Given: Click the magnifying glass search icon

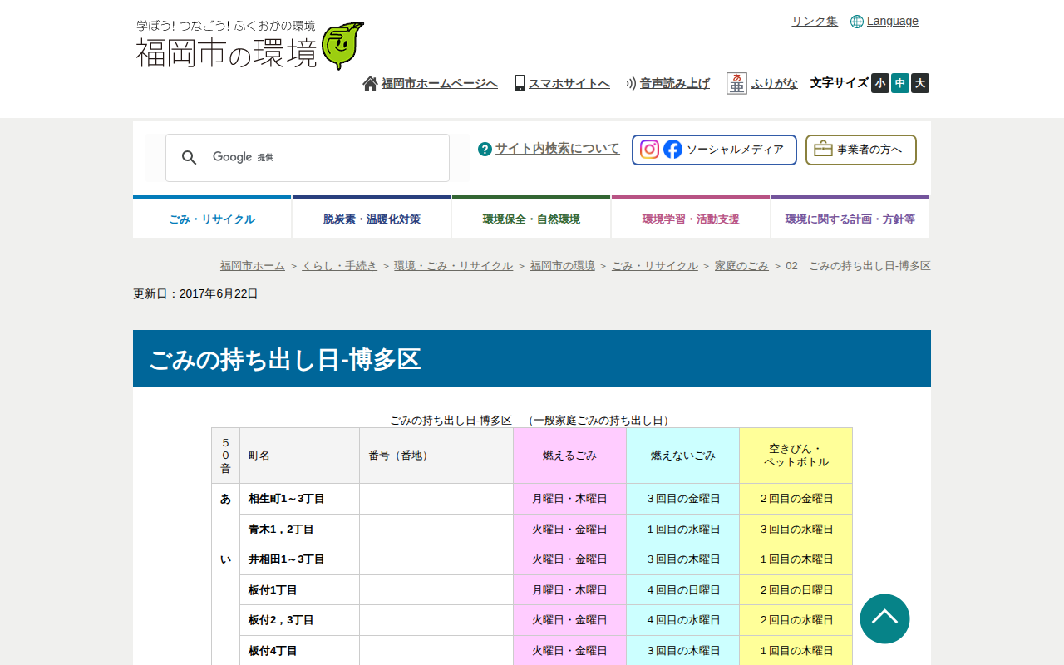Looking at the screenshot, I should coord(190,158).
